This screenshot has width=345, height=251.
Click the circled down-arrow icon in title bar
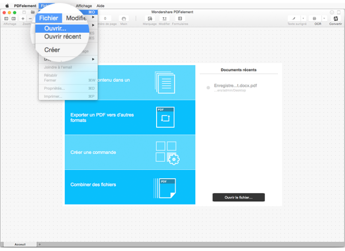[x=332, y=12]
